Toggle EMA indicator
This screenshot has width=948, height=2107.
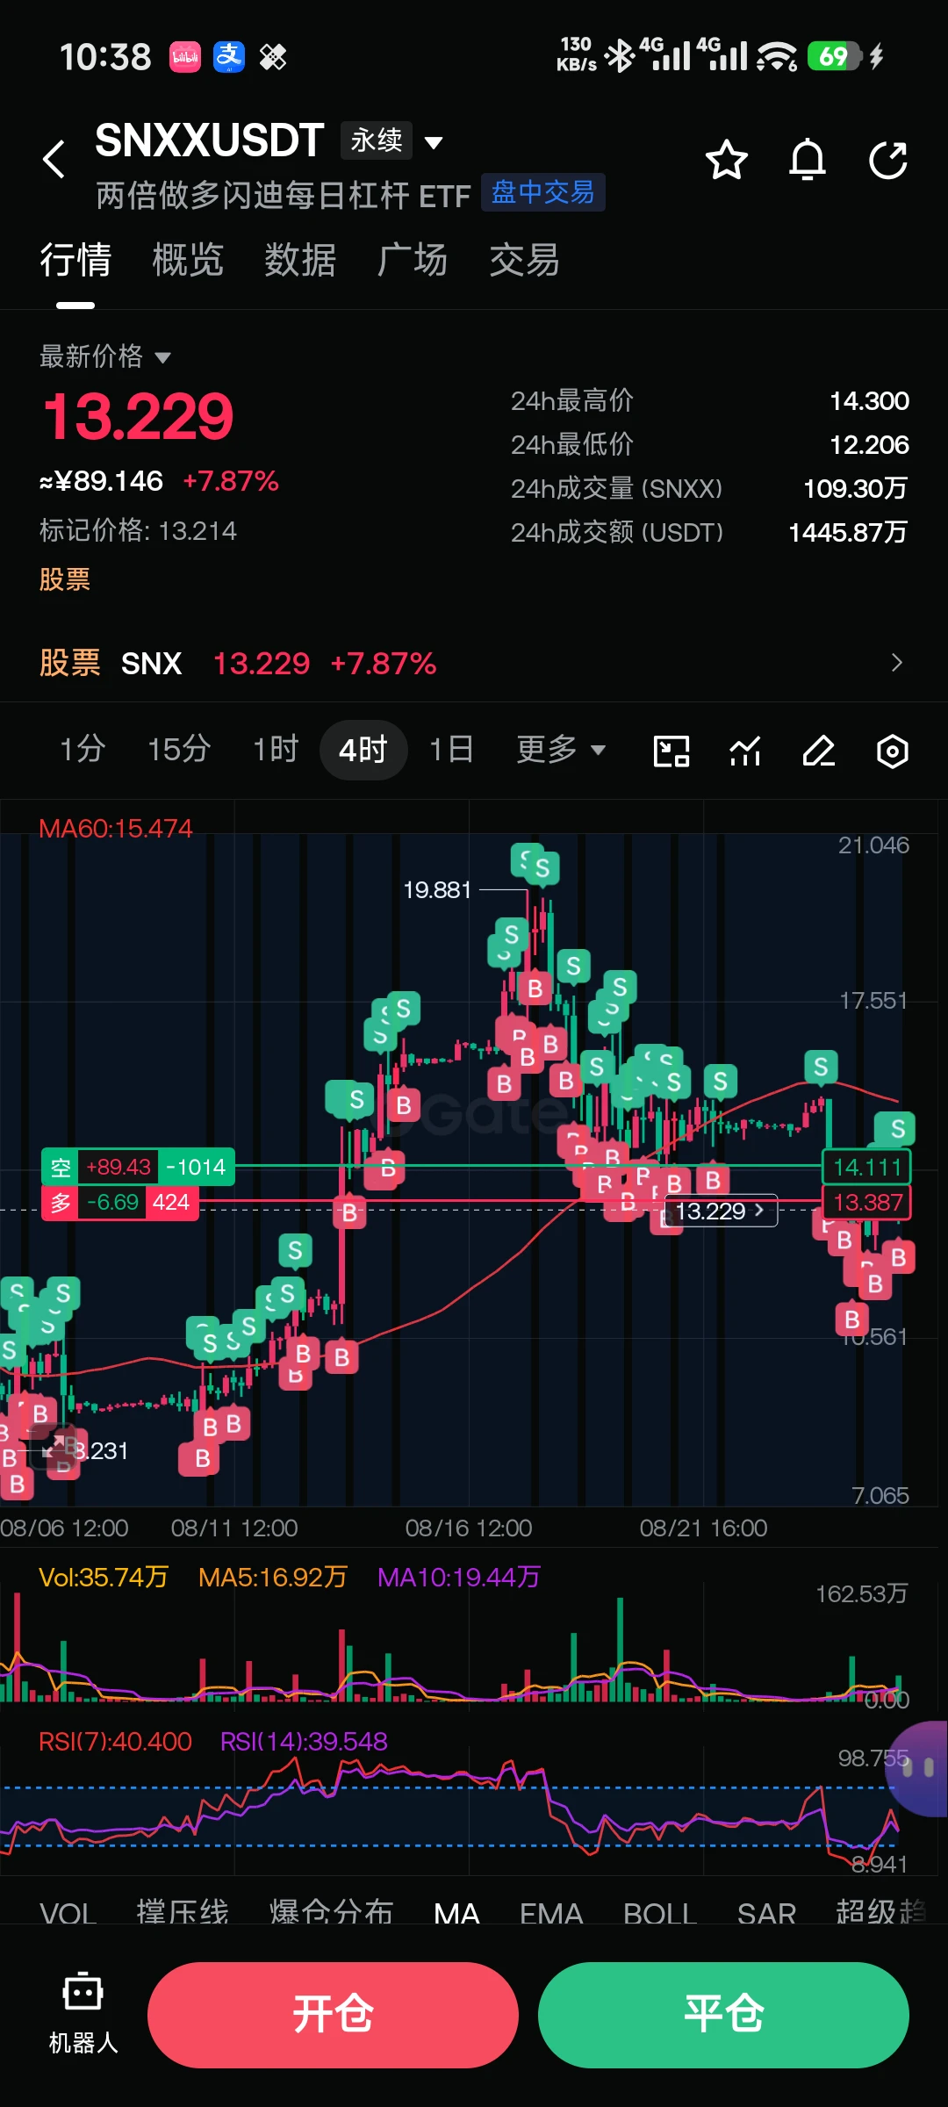click(551, 1912)
